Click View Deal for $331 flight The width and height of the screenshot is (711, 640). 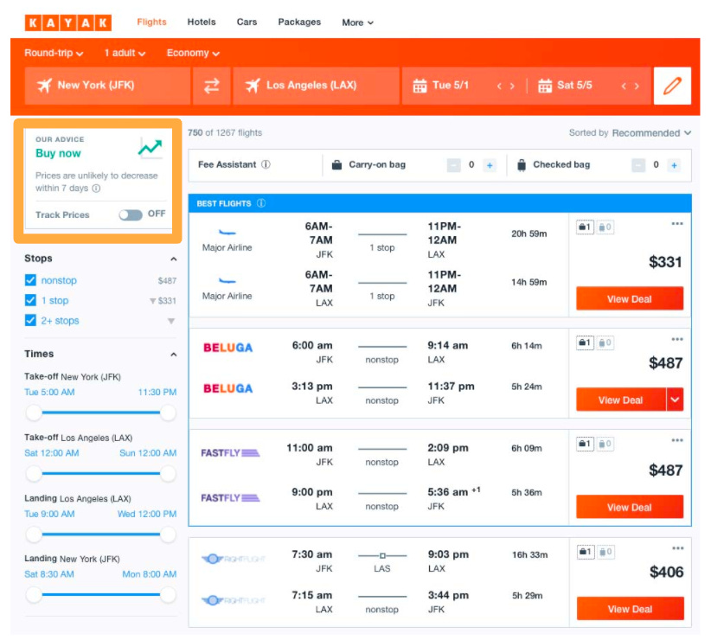point(630,298)
